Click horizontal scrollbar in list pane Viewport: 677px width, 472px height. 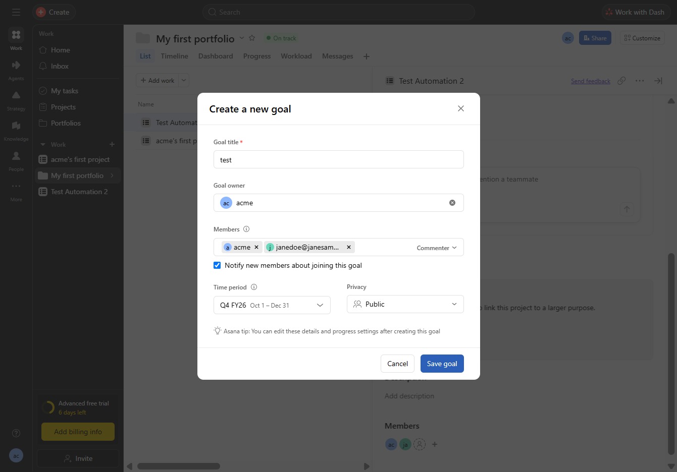[x=179, y=466]
